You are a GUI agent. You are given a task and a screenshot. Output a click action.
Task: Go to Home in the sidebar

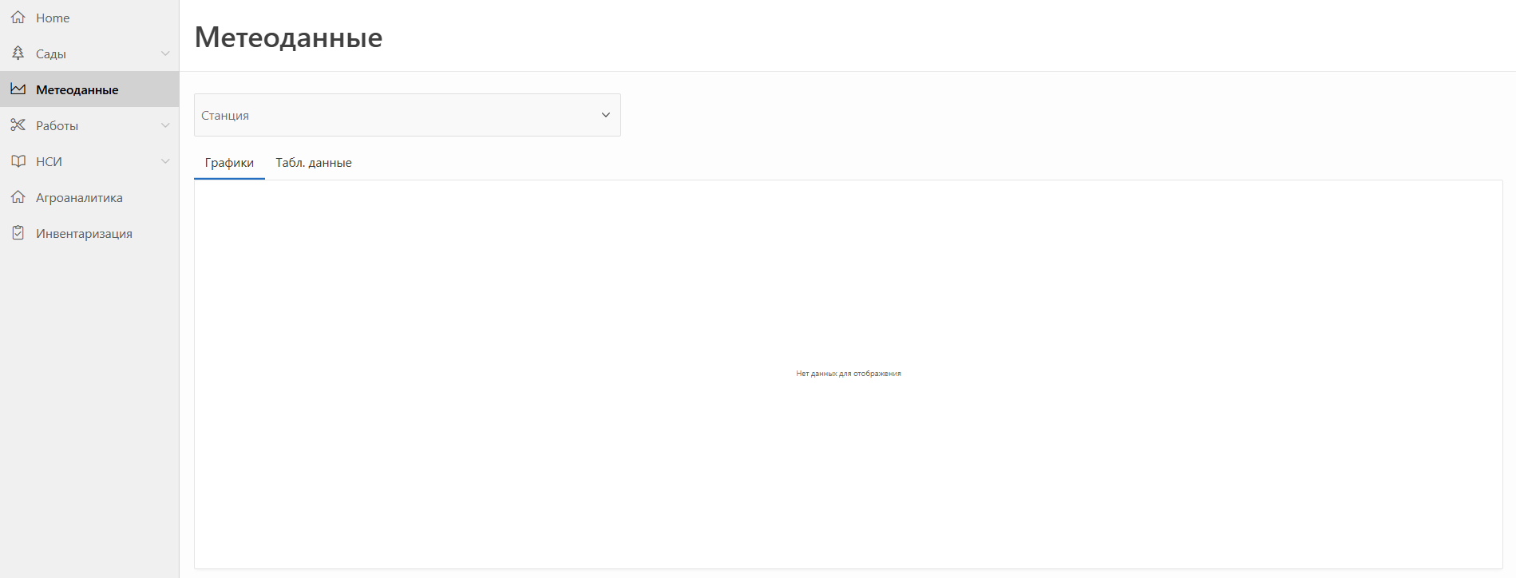coord(89,18)
